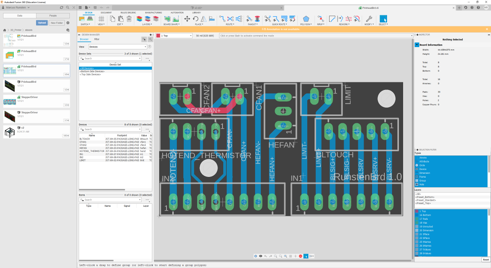Viewport: 491px width, 268px height.
Task: Switch to the RULES DRC/ERC tab
Action: tap(129, 13)
